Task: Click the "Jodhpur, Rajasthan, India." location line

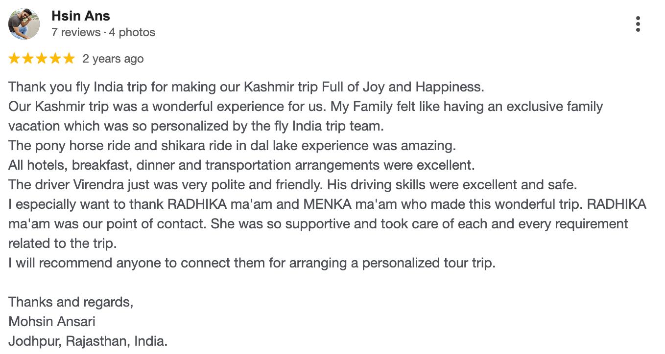Action: pyautogui.click(x=88, y=341)
